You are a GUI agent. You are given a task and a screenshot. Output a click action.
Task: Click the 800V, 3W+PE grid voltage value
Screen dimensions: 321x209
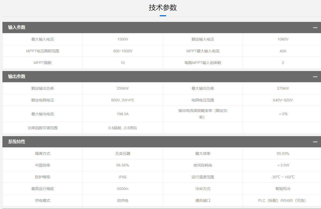tap(123, 100)
